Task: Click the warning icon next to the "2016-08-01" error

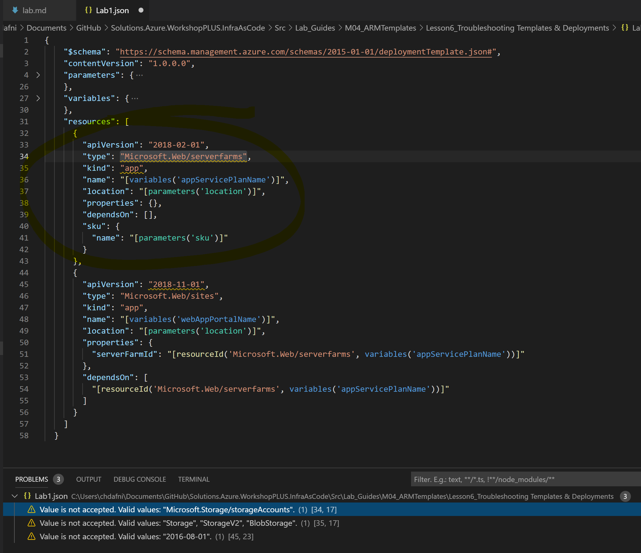Action: click(32, 536)
